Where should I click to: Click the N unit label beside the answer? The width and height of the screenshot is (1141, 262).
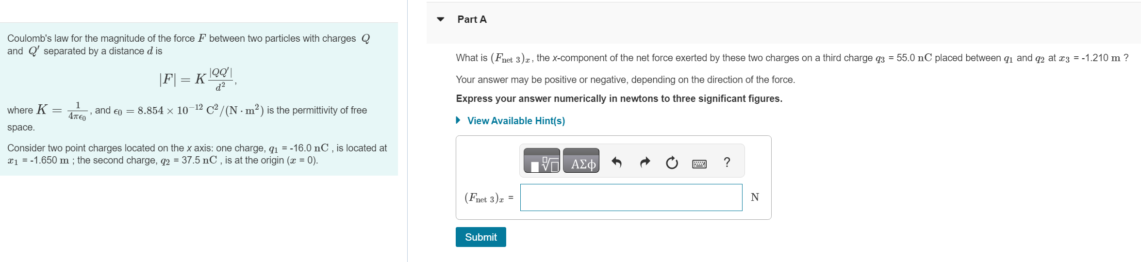click(x=755, y=197)
